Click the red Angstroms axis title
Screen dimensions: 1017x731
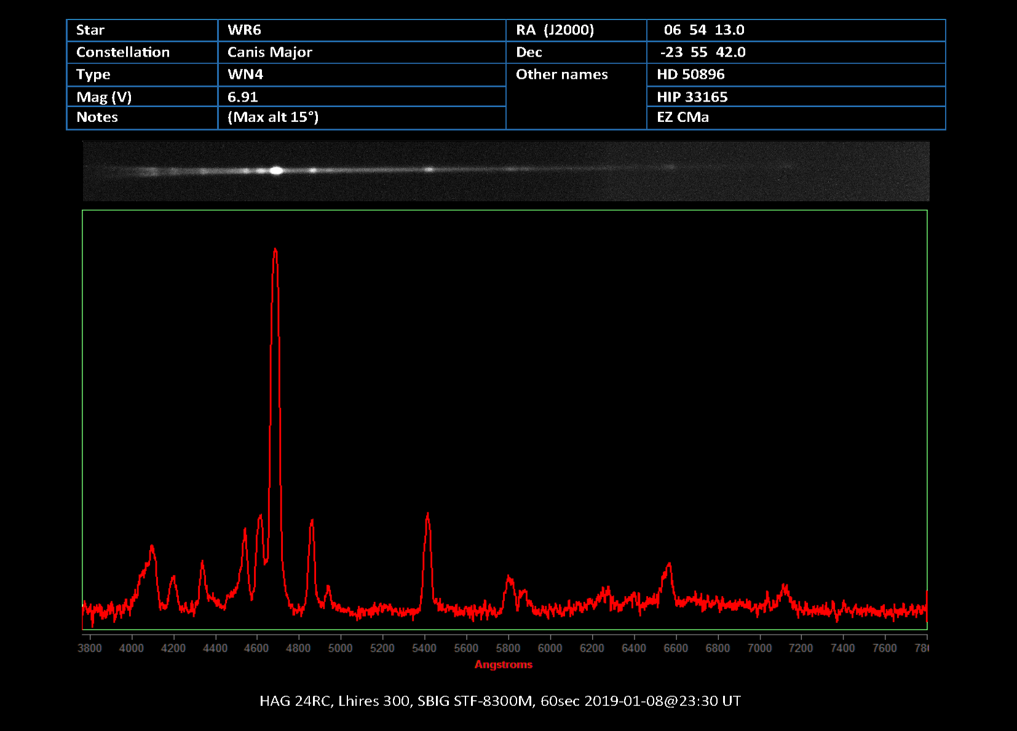pyautogui.click(x=504, y=665)
